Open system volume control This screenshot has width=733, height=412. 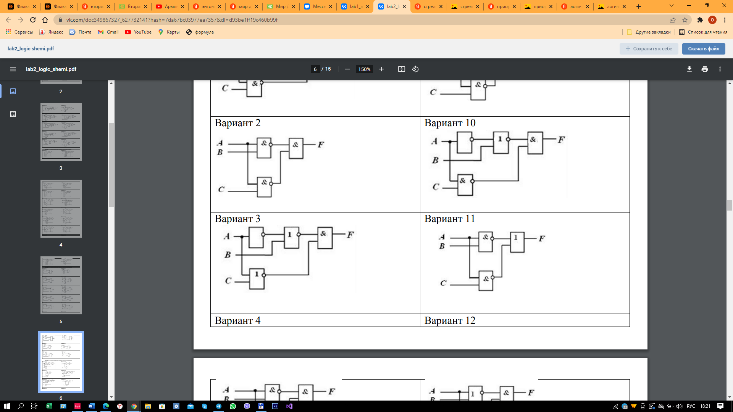(x=679, y=406)
